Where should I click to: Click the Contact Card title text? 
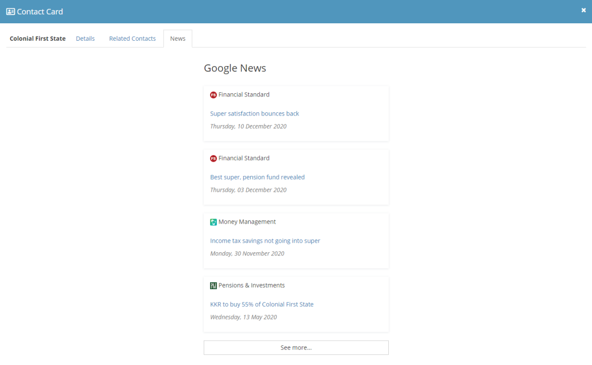point(40,12)
